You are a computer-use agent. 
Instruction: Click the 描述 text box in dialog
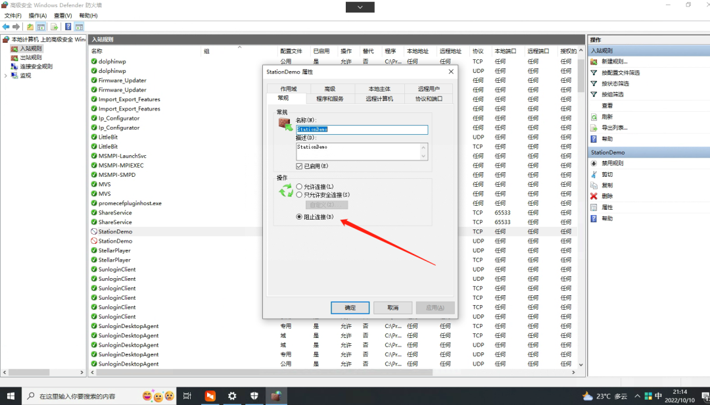point(362,151)
